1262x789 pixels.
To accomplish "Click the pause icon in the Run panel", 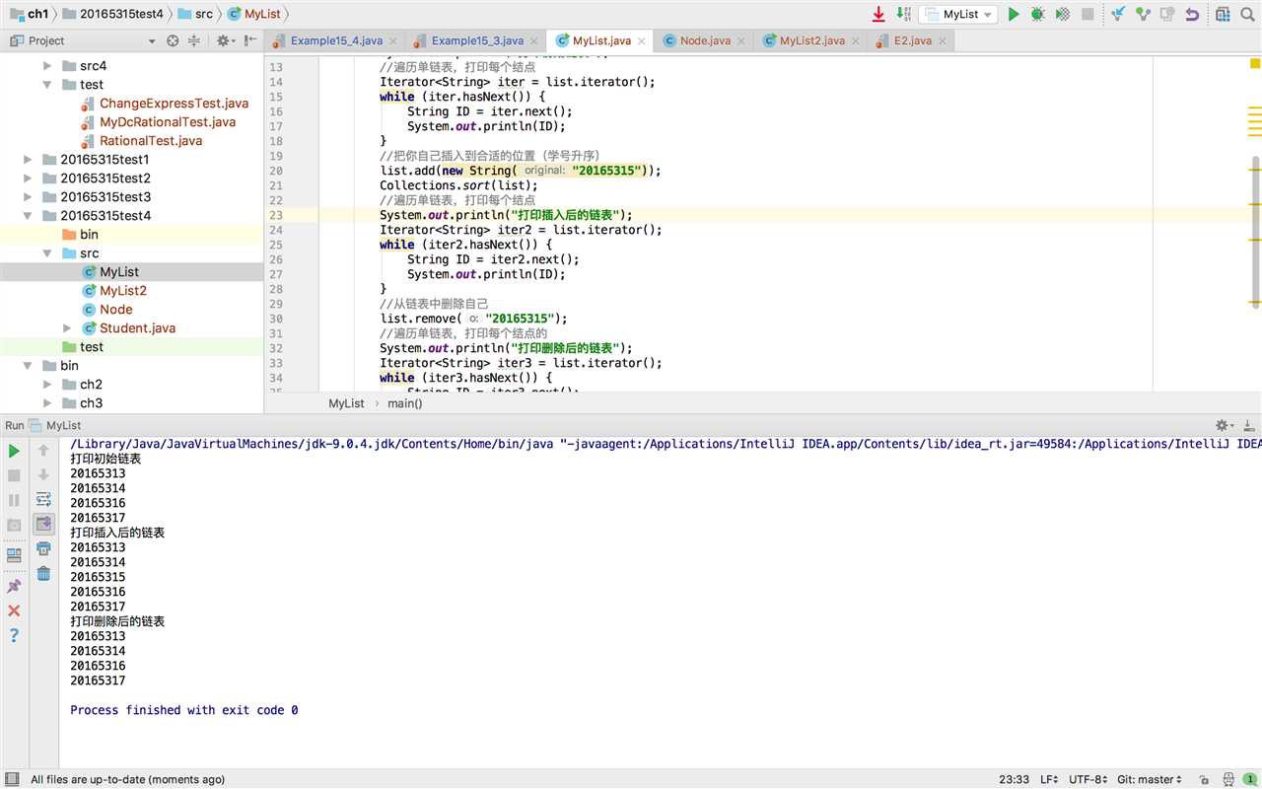I will (14, 500).
